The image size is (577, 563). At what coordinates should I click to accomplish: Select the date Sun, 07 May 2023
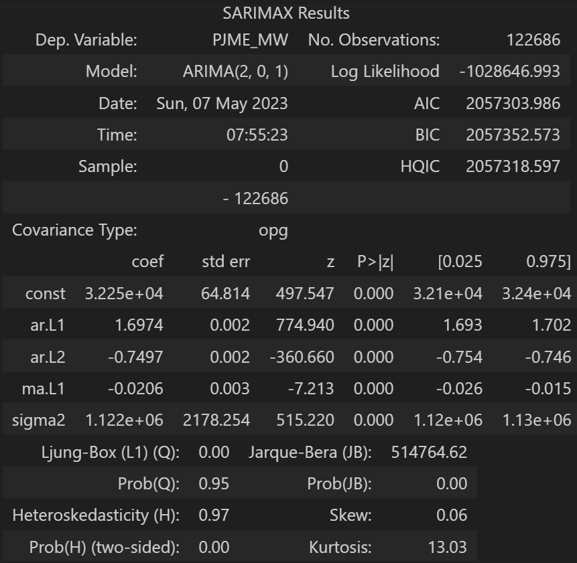[222, 104]
